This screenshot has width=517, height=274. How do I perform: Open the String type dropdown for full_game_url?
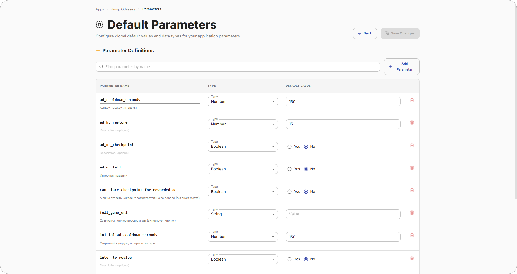pyautogui.click(x=242, y=214)
